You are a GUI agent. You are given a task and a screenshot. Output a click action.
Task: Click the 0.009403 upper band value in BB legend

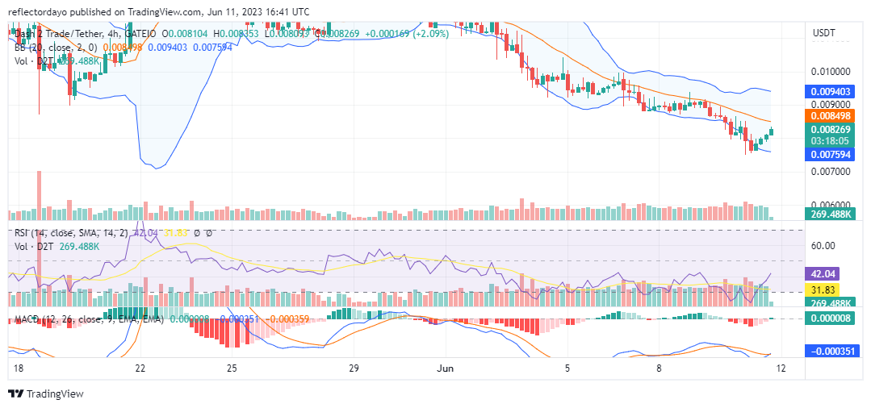click(x=168, y=48)
